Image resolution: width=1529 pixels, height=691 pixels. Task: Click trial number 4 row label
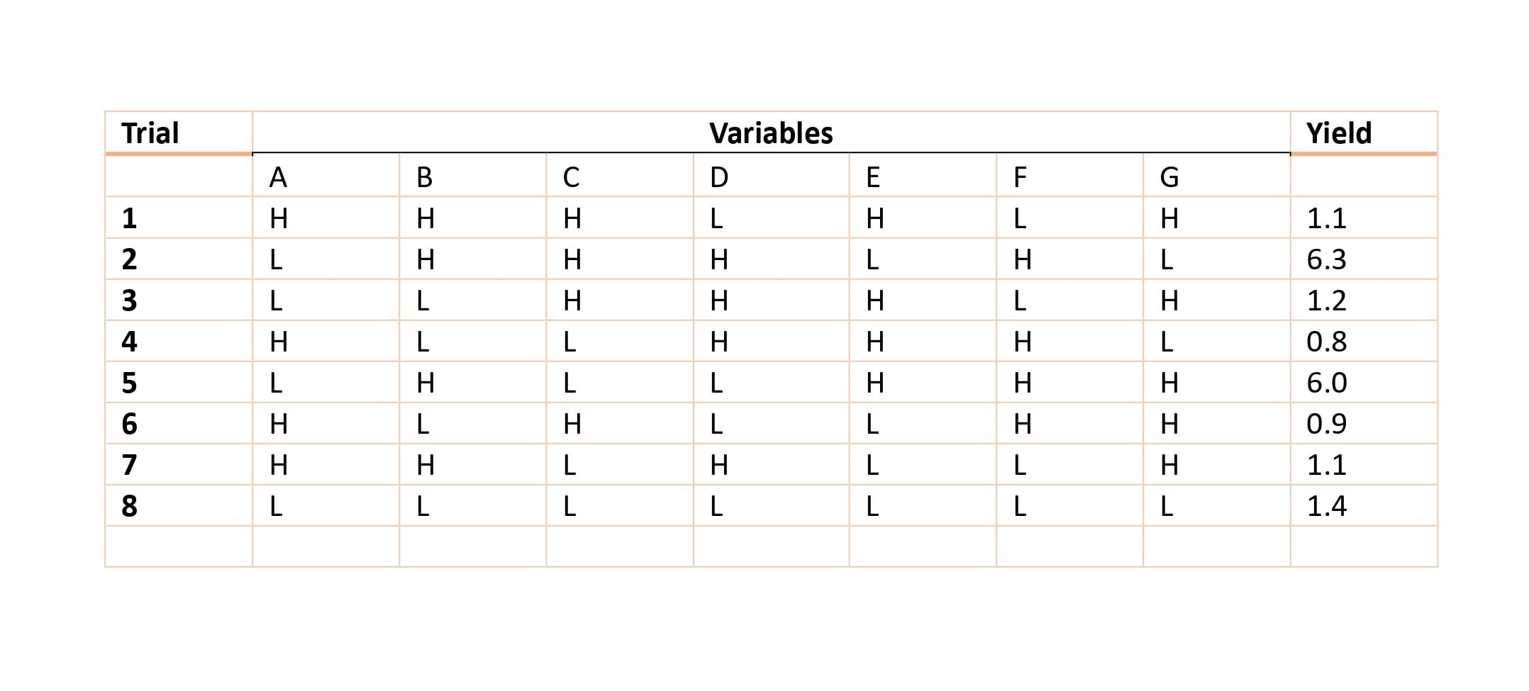point(129,342)
